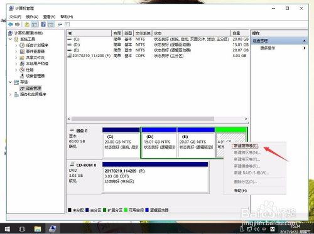The width and height of the screenshot is (314, 234).
Task: Click the last view-layout icon in toolbar
Action: tap(67, 24)
